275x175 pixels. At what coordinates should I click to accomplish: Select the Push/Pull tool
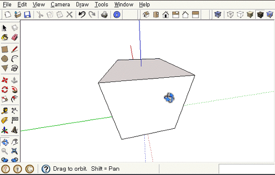tap(14, 80)
